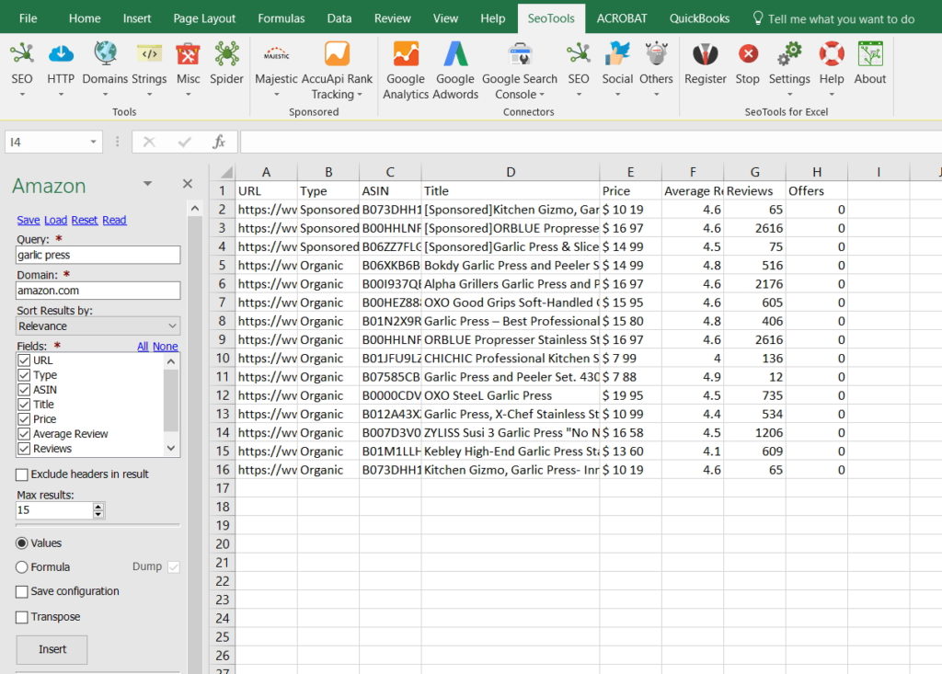Click the Domain field with amazon.com
The image size is (942, 674).
click(98, 291)
